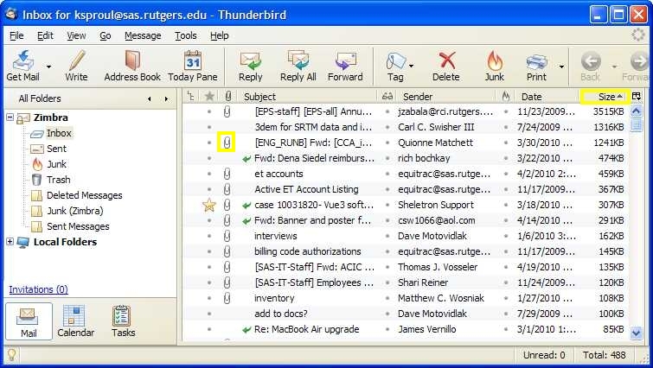Switch to next folder view arrow

pos(166,98)
